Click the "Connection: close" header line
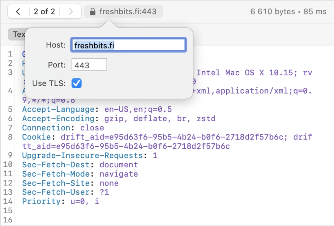Viewport: 334px width, 226px height. pos(63,128)
